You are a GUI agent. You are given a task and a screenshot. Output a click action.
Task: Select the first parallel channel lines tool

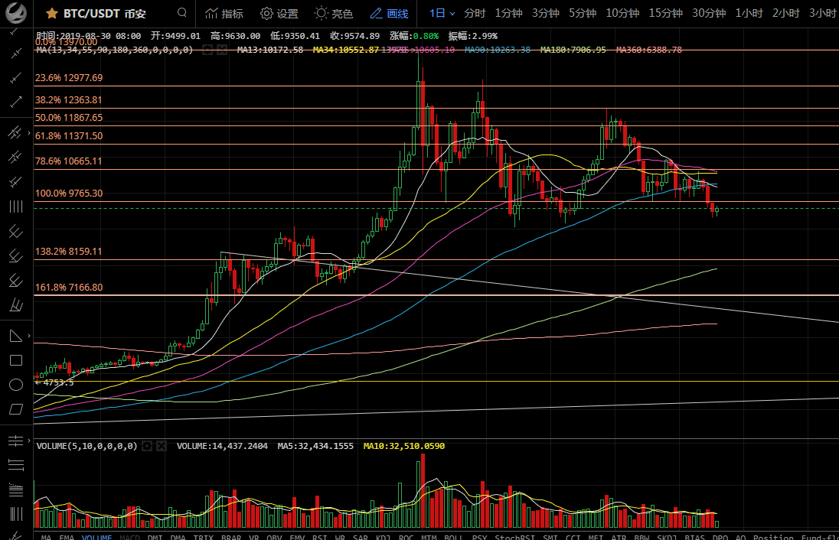[x=15, y=132]
